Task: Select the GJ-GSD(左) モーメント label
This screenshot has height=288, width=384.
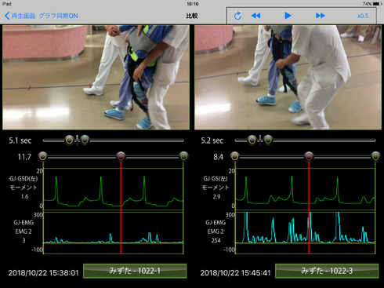Action: 24,183
